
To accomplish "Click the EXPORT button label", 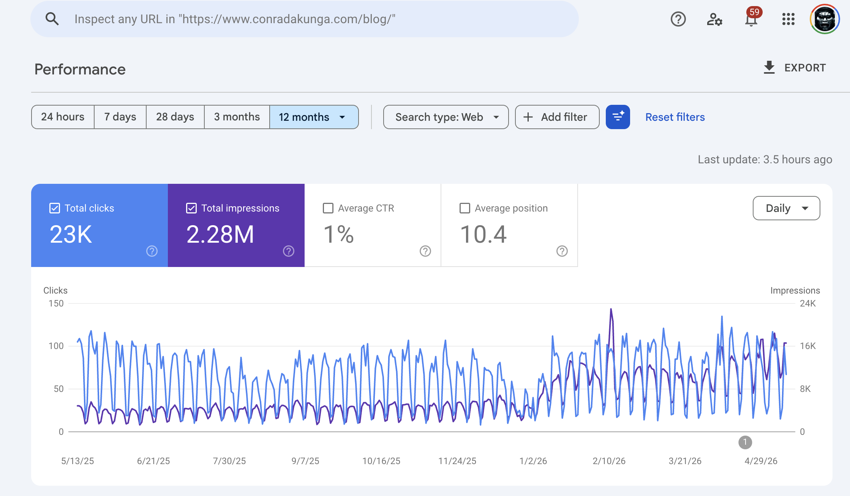I will coord(805,68).
